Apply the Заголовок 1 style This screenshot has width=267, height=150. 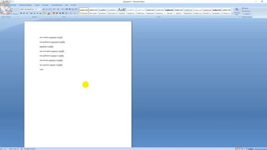[103, 11]
